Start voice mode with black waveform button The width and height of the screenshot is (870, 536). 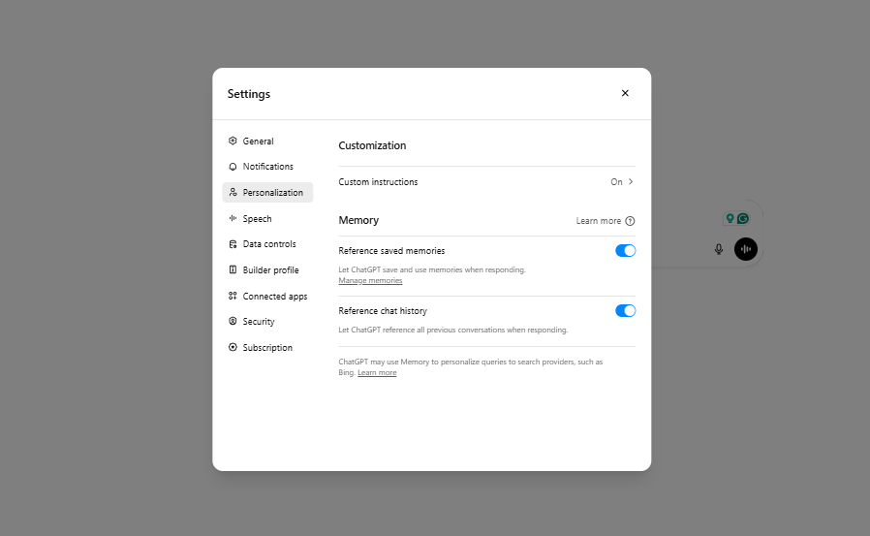point(745,249)
